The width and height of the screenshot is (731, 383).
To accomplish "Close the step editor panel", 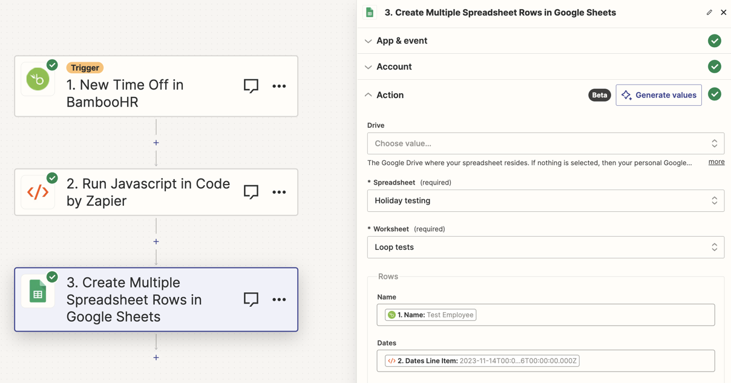I will (724, 12).
